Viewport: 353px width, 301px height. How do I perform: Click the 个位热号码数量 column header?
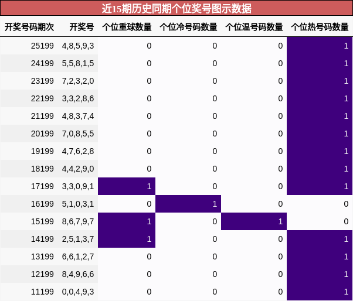click(x=320, y=27)
